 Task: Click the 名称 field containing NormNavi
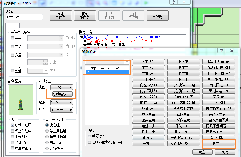click(x=24, y=17)
